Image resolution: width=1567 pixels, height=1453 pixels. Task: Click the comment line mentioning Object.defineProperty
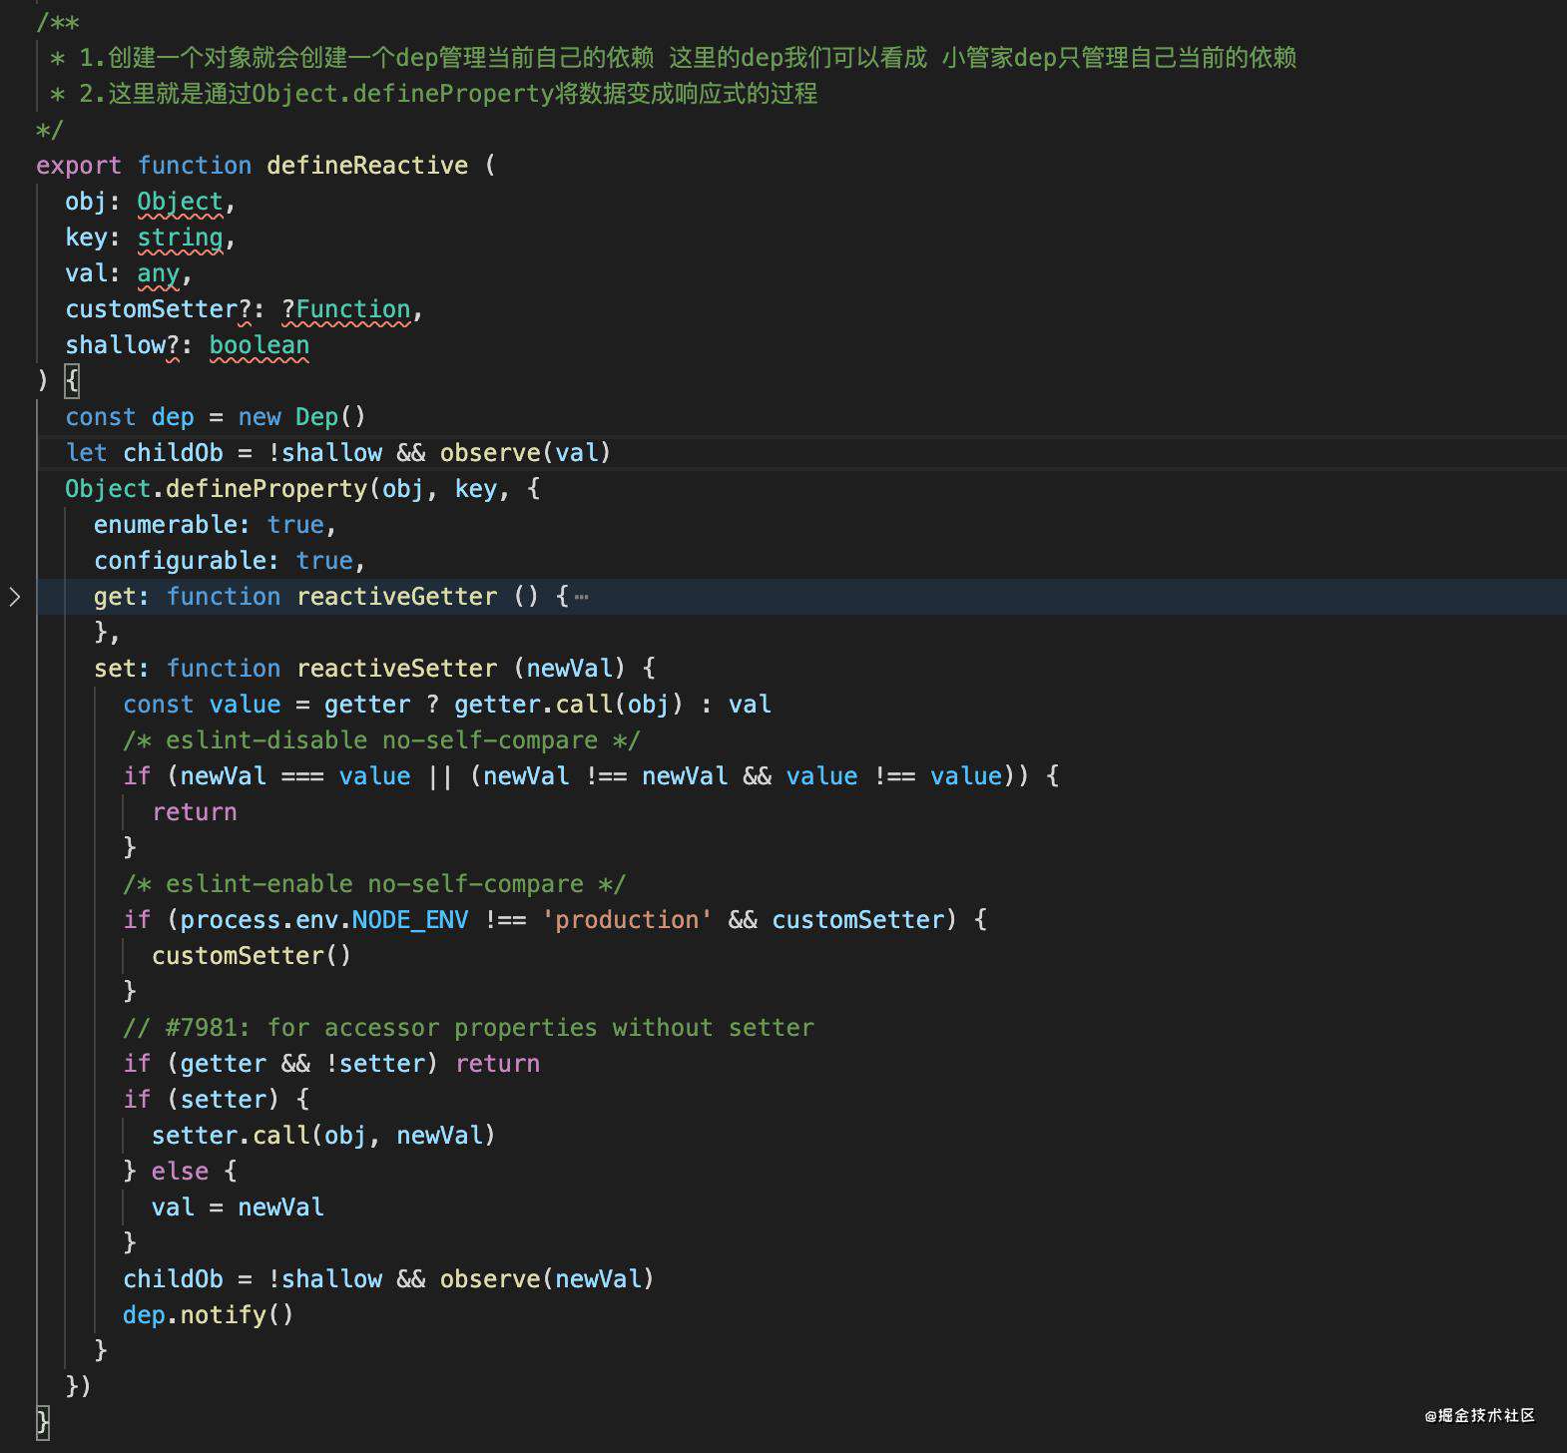point(434,94)
